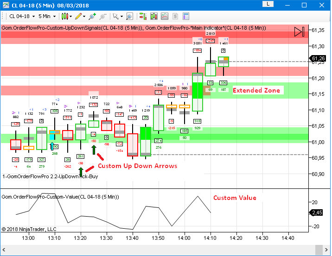Click the candlestick chart style icon

[65, 16]
